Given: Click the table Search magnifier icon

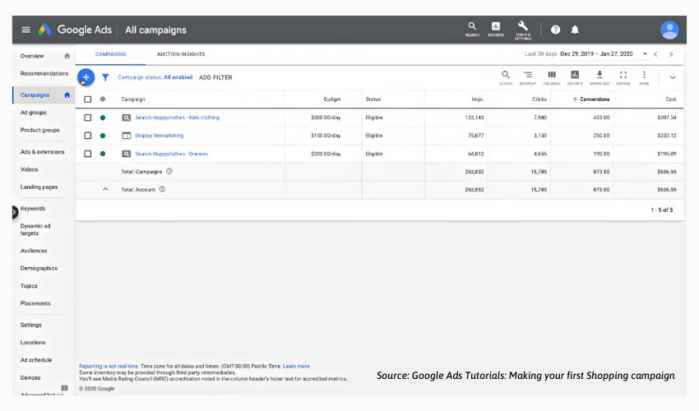Looking at the screenshot, I should (x=506, y=77).
